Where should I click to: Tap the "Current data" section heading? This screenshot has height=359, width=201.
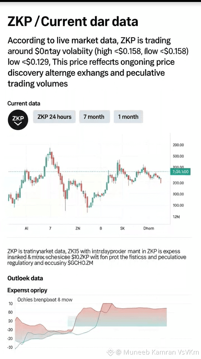[24, 103]
